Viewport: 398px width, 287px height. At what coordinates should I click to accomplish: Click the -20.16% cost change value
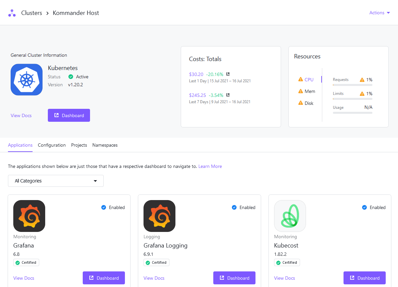coord(215,74)
